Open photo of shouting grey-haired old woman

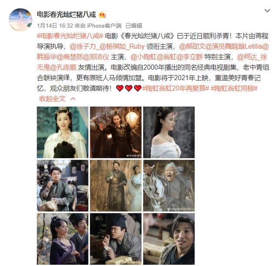tap(169, 186)
